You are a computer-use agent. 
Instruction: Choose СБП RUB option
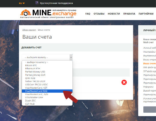(47, 104)
